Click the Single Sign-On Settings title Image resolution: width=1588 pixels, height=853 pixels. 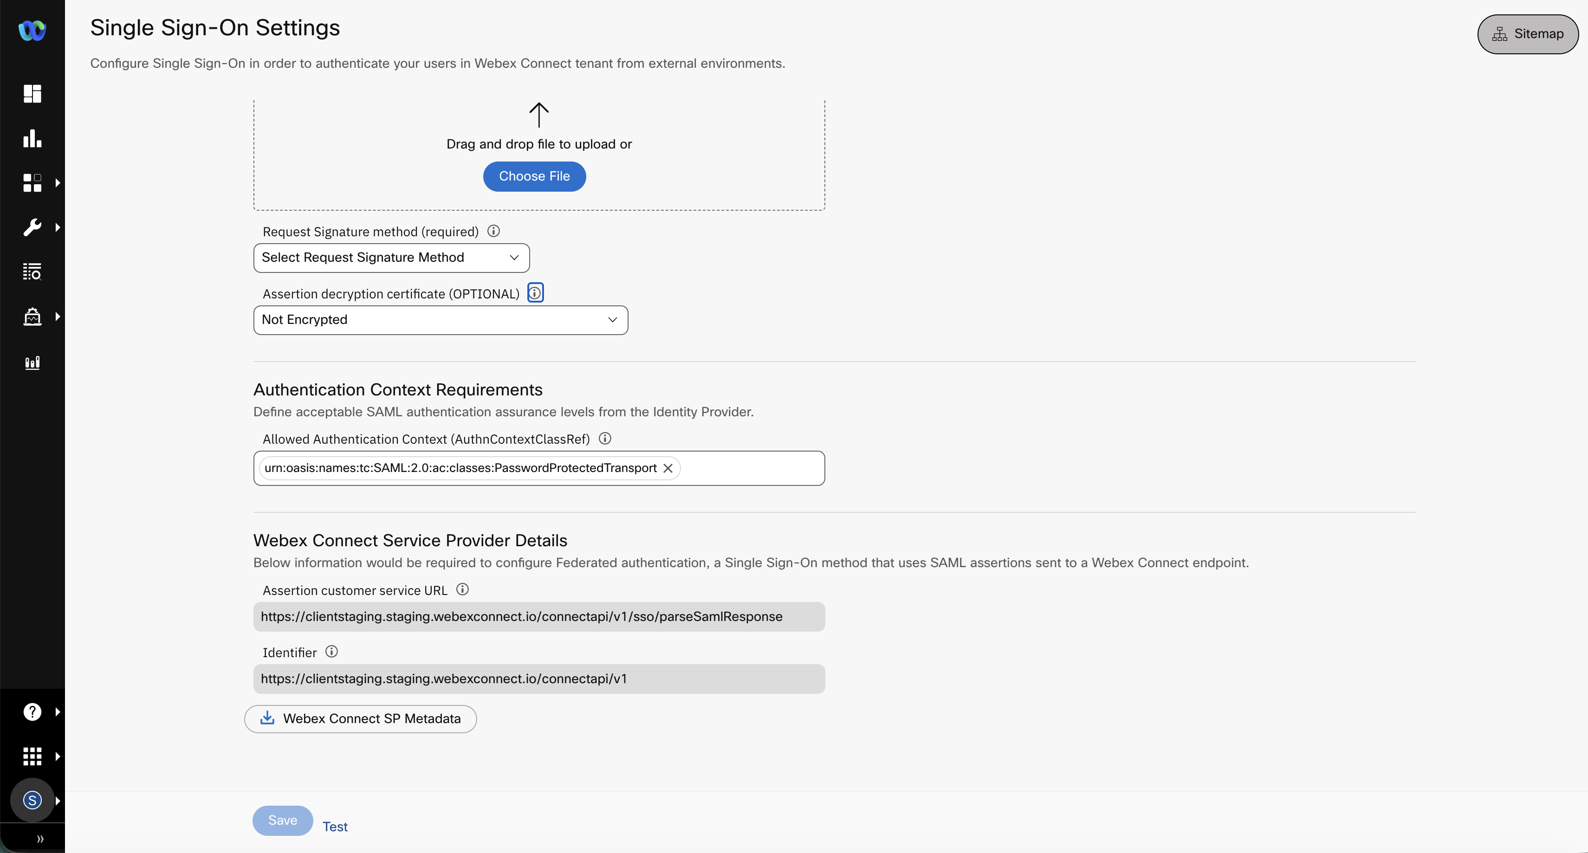tap(215, 28)
